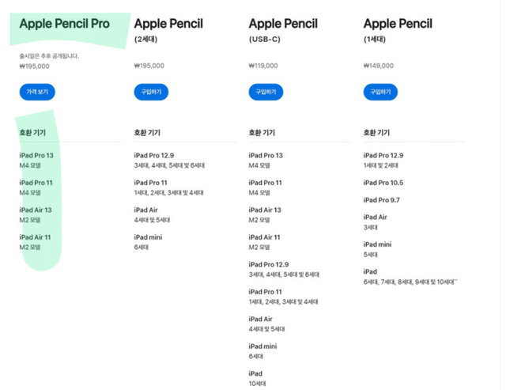Viewport: 506px width, 390px height.
Task: Select iPad Pro 9.7 in compatible devices
Action: coord(381,200)
